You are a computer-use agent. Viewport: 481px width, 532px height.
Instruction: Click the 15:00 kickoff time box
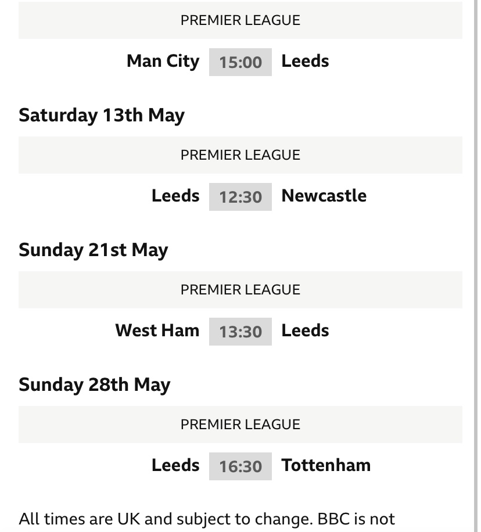click(x=240, y=62)
